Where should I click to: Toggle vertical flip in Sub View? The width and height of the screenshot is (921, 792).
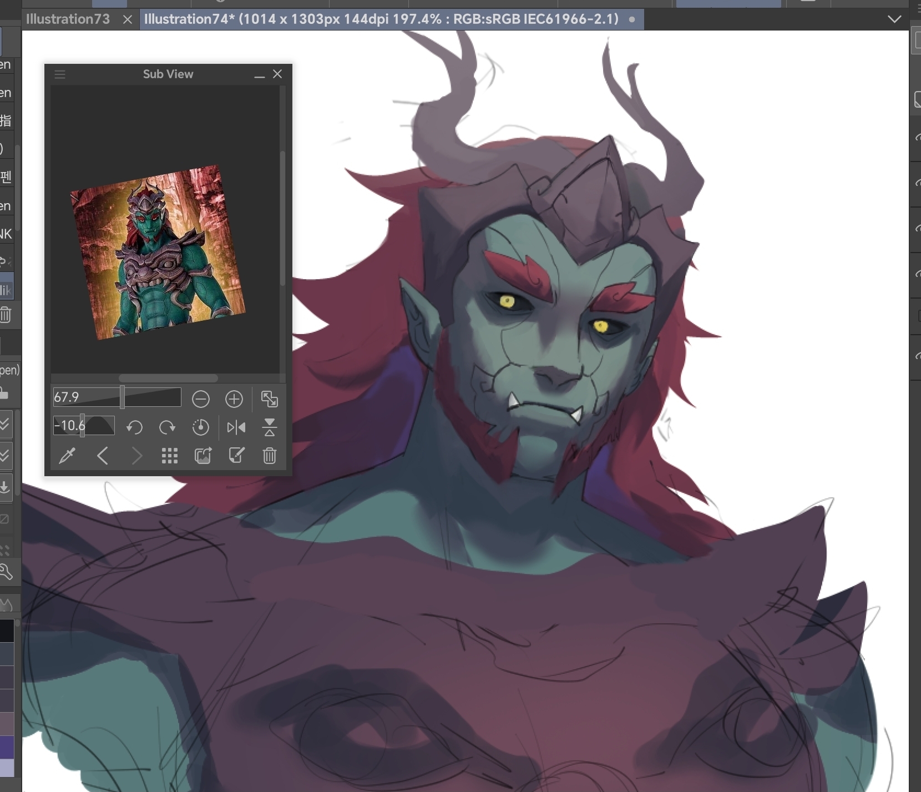270,427
